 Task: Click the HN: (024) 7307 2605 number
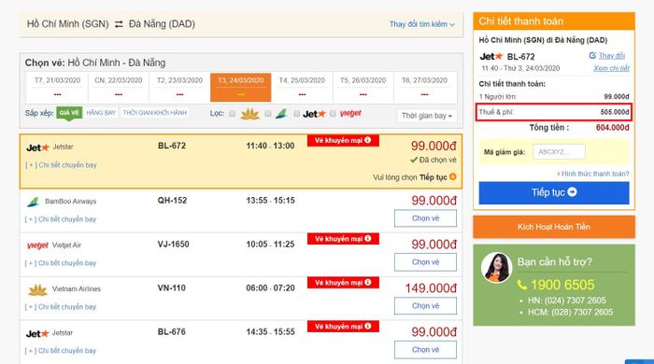[x=567, y=301]
